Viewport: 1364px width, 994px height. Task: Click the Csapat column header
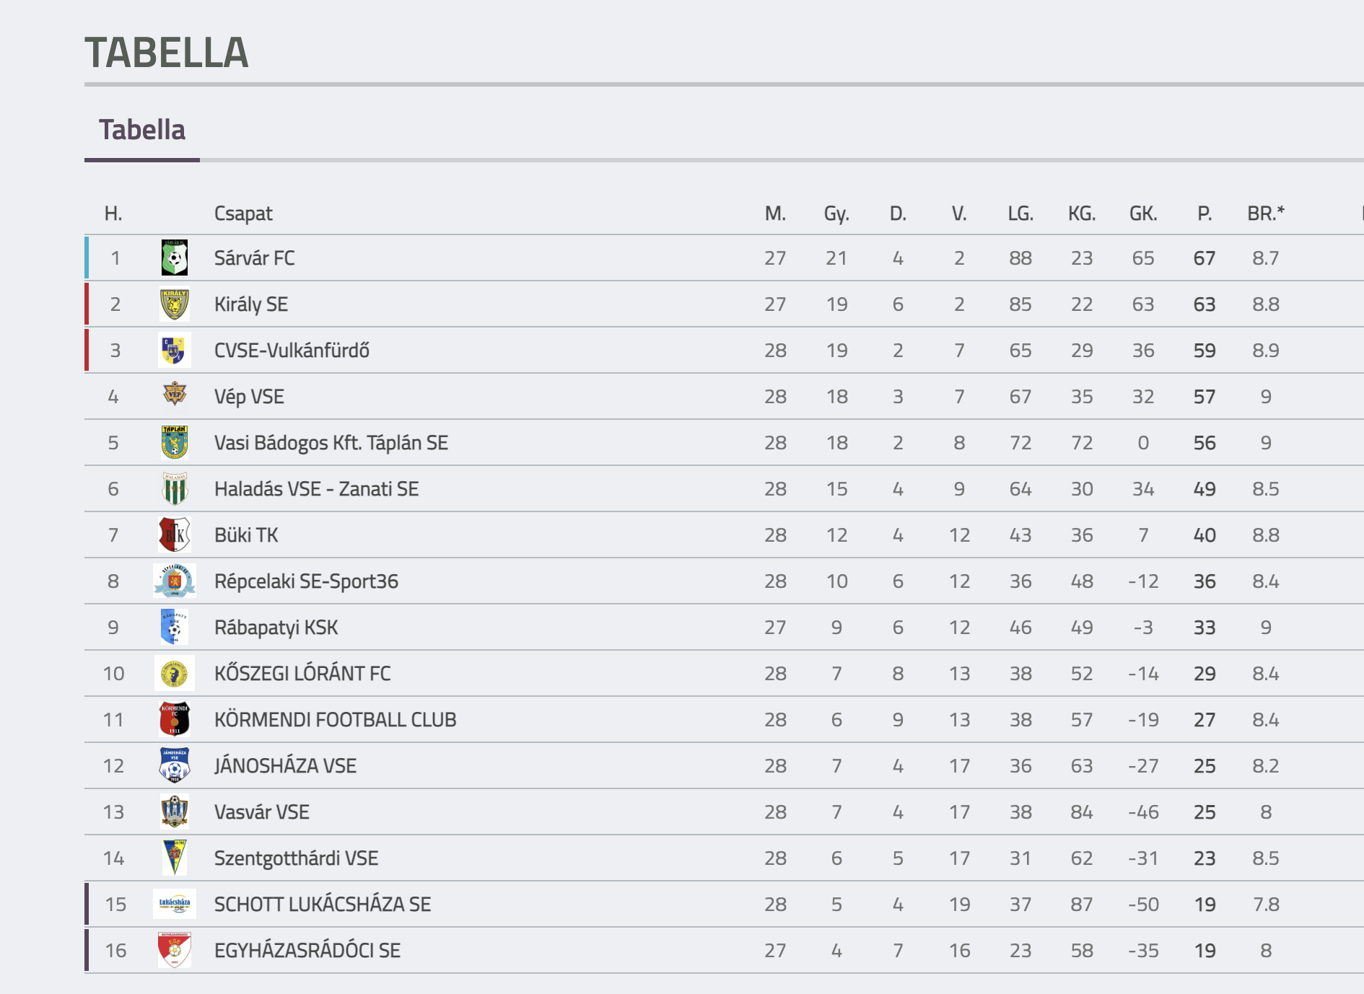(243, 214)
